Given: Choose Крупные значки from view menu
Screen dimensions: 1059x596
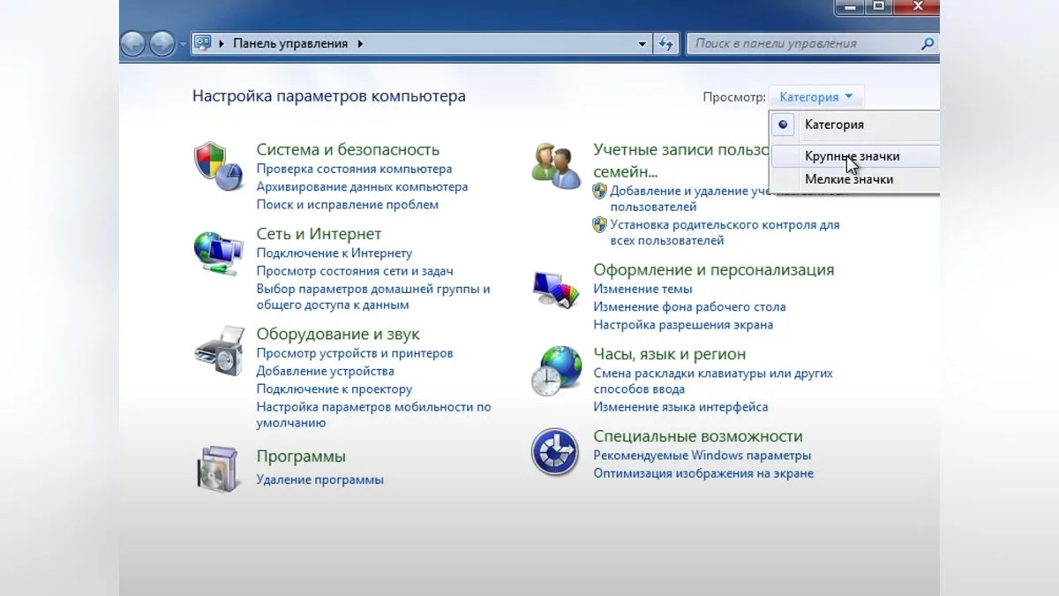Looking at the screenshot, I should tap(852, 156).
